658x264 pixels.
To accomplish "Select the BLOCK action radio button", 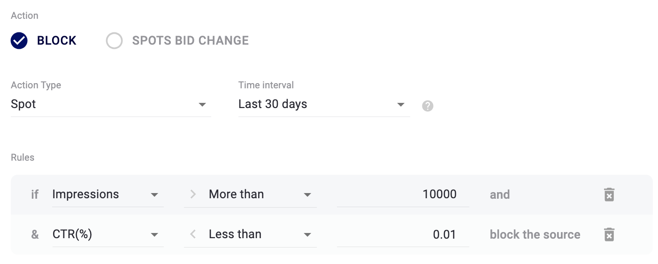I will 19,41.
